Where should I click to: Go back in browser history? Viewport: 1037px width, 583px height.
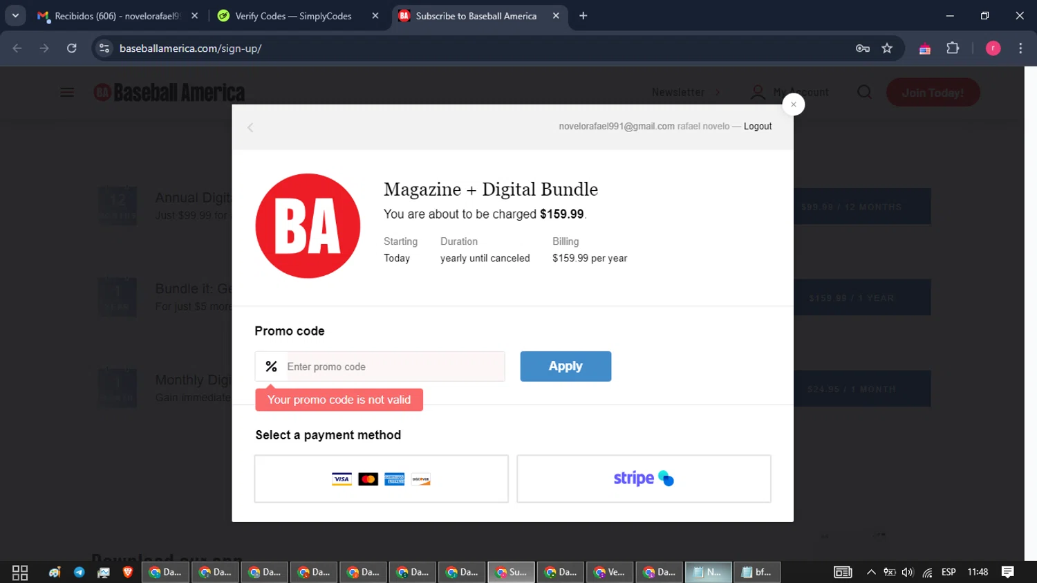pos(17,48)
